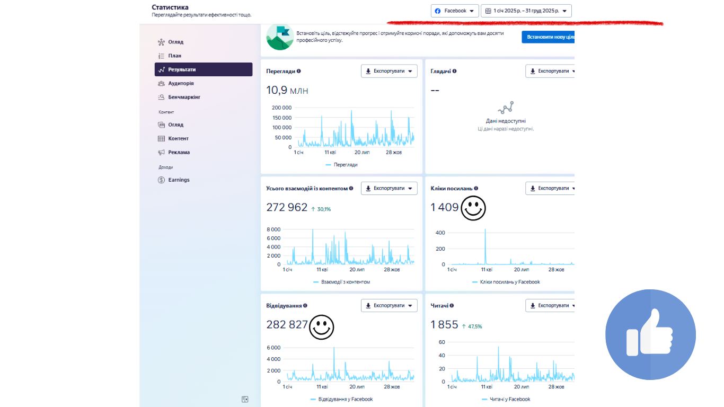Image resolution: width=724 pixels, height=407 pixels.
Task: Click Експортувати in the Відвідування card
Action: (389, 306)
